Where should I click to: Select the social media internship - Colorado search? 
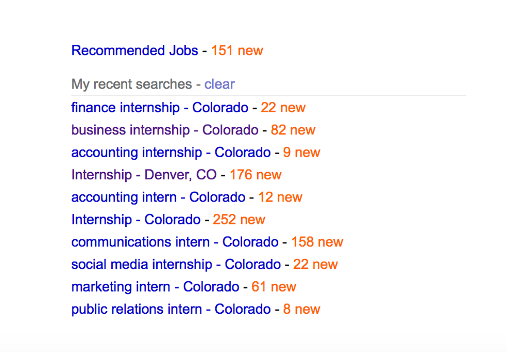(176, 264)
